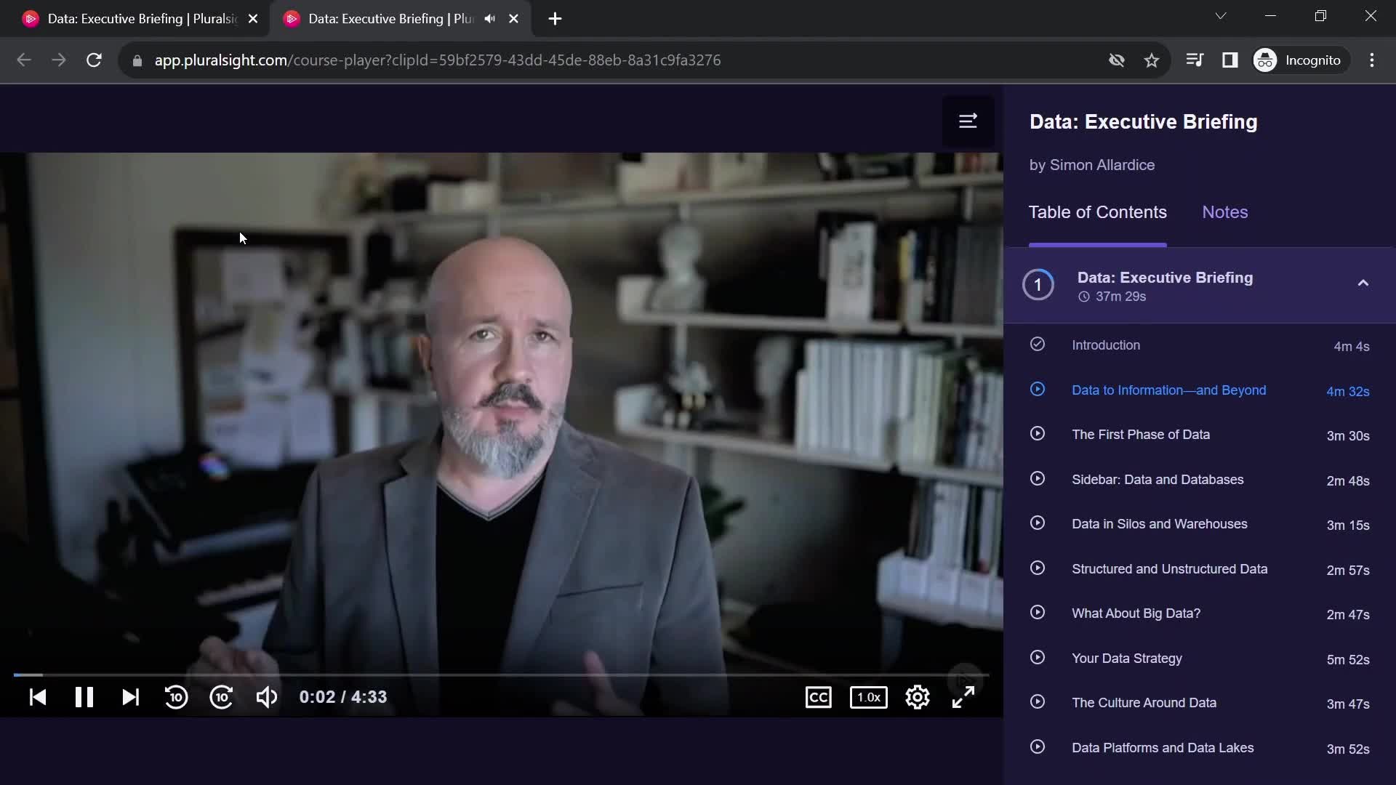This screenshot has width=1396, height=785.
Task: Select The First Phase of Data clip
Action: (x=1141, y=434)
